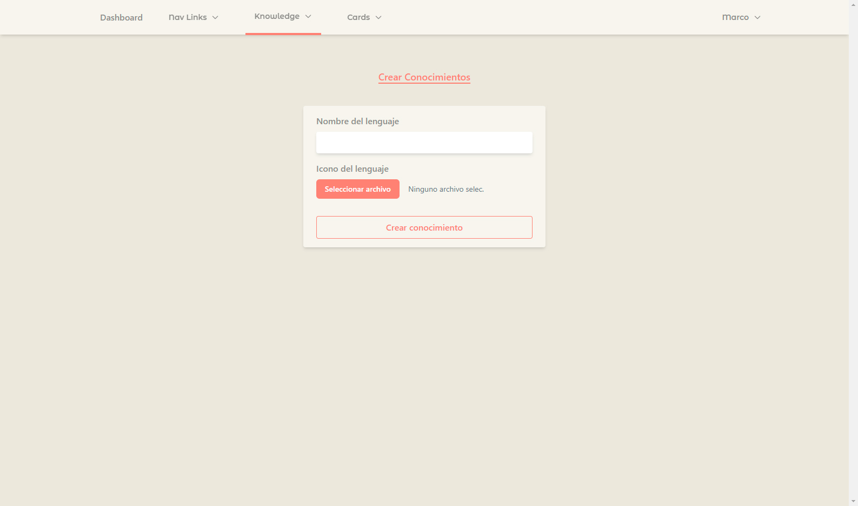
Task: Click the vertical scrollbar track
Action: pyautogui.click(x=853, y=270)
